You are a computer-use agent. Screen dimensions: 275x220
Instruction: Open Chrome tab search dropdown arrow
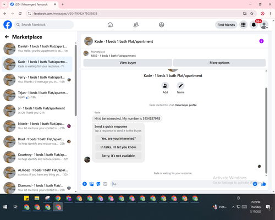coord(4,4)
